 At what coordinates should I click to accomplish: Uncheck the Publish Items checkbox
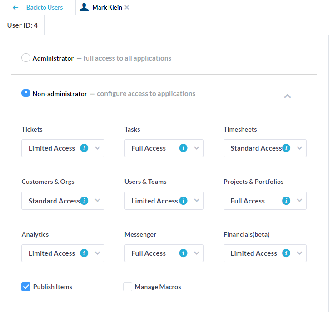(x=26, y=287)
